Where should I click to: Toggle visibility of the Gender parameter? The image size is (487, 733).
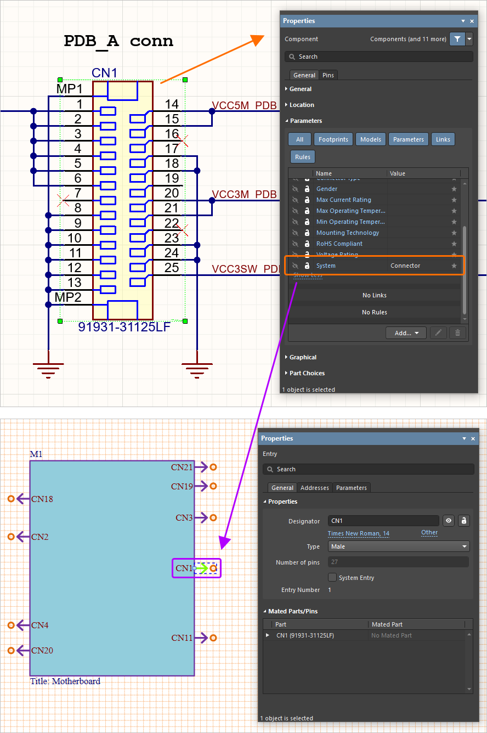click(295, 189)
